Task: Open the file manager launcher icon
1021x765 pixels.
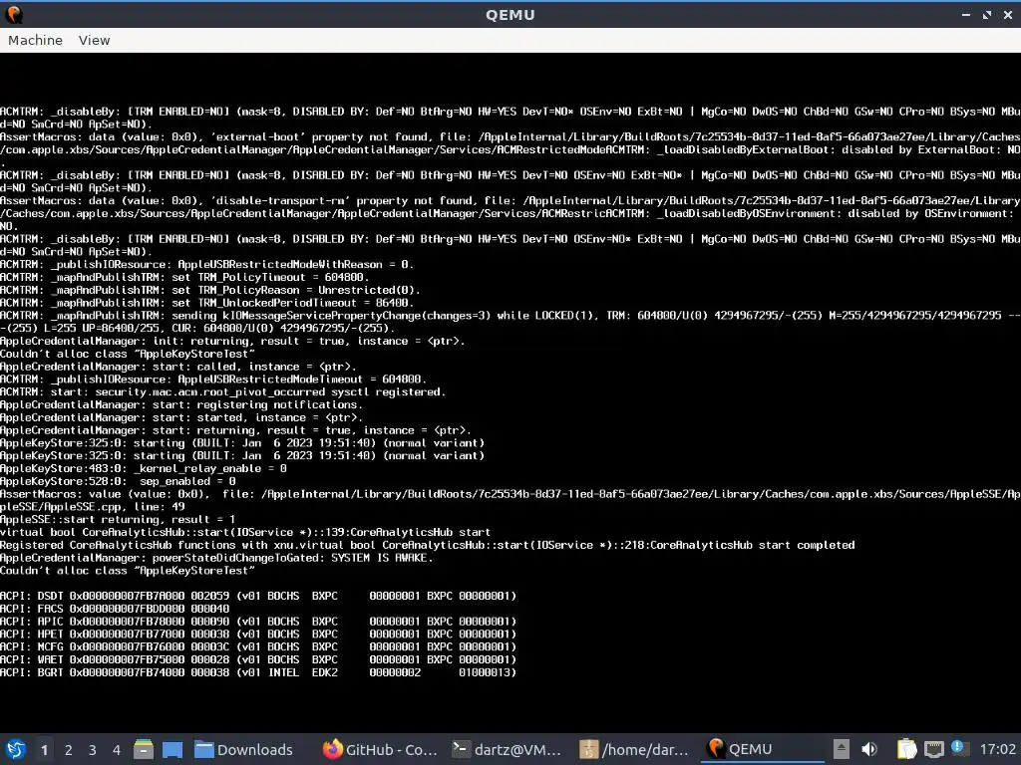Action: [x=144, y=749]
